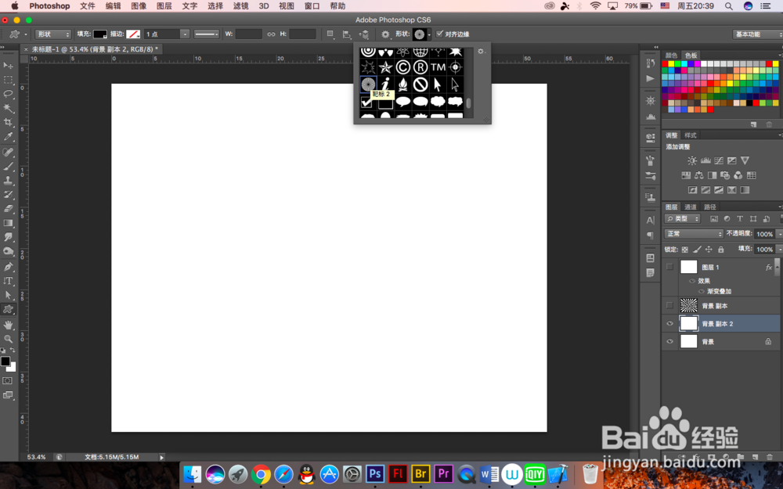
Task: Select the Crop tool
Action: point(8,122)
